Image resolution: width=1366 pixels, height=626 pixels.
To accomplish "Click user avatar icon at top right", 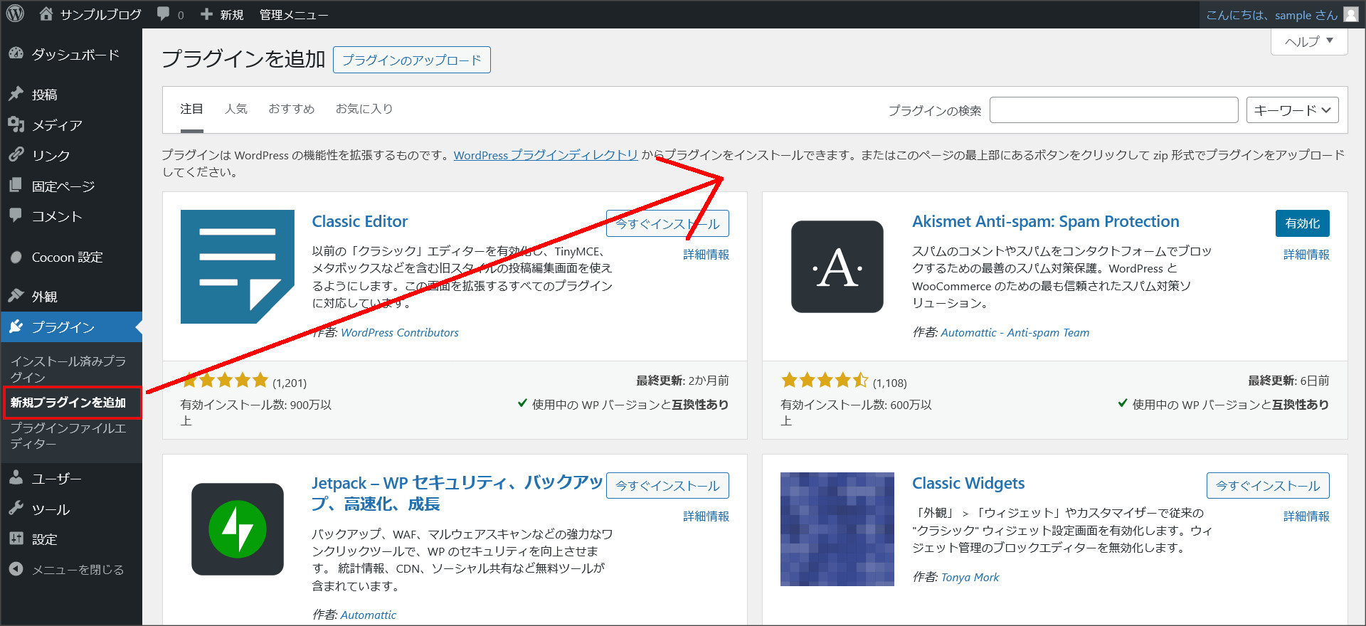I will 1350,14.
